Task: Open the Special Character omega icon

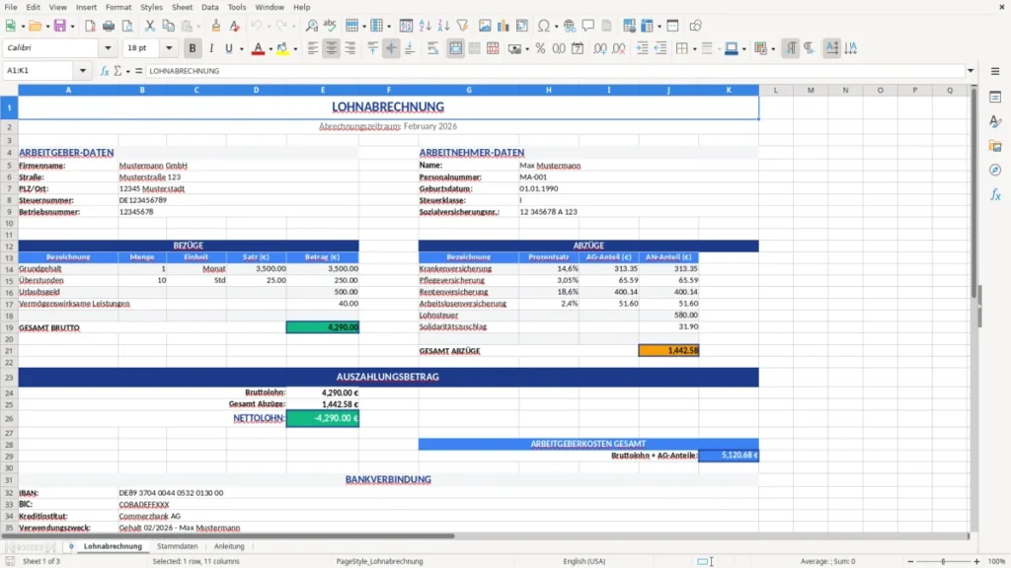Action: click(544, 26)
